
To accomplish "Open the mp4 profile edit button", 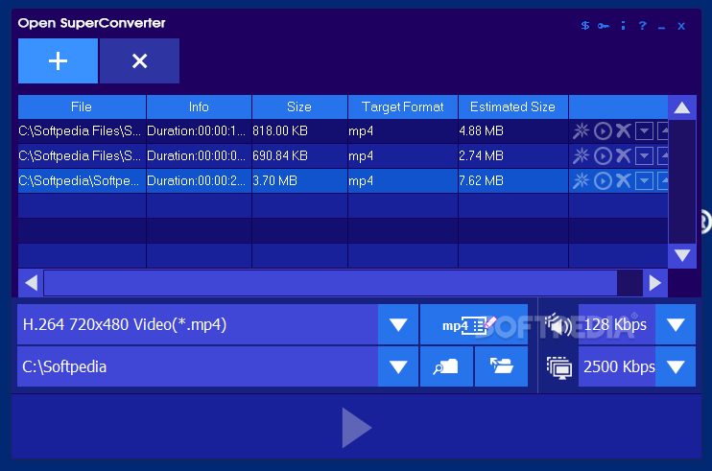I will (474, 324).
